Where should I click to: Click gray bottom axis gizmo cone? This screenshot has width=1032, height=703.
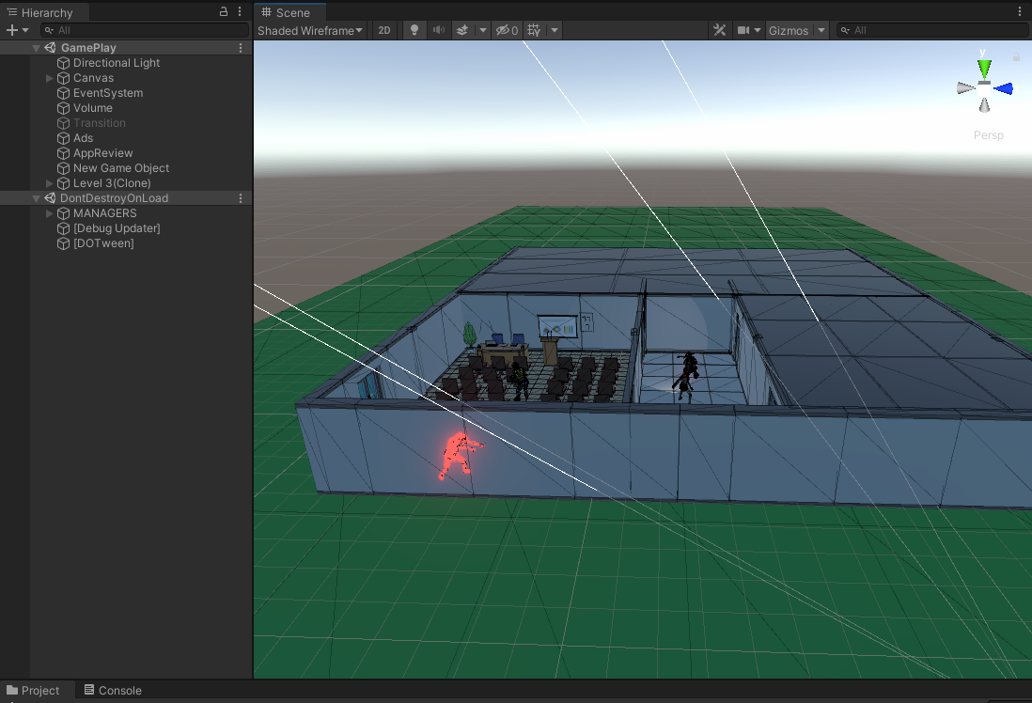tap(984, 105)
